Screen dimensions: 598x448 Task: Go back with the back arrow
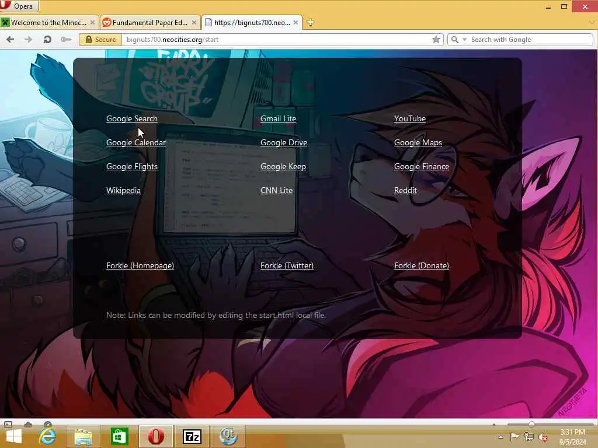point(11,39)
